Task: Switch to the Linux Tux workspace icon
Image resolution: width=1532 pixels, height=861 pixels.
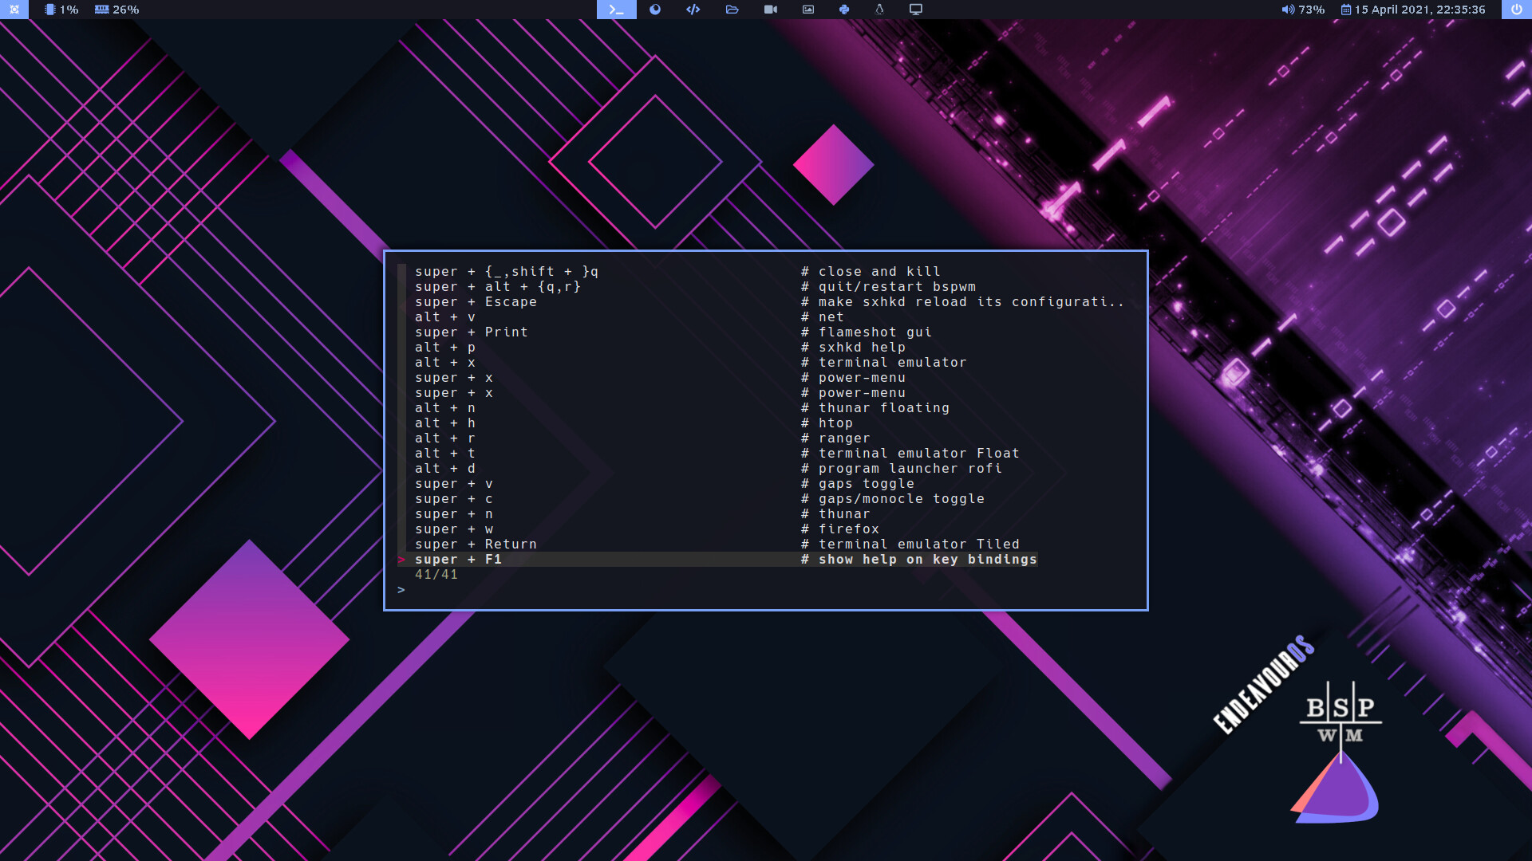Action: [879, 10]
